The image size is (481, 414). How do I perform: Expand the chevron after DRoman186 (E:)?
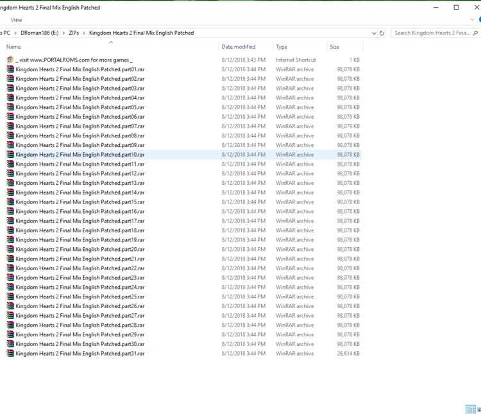pyautogui.click(x=63, y=33)
